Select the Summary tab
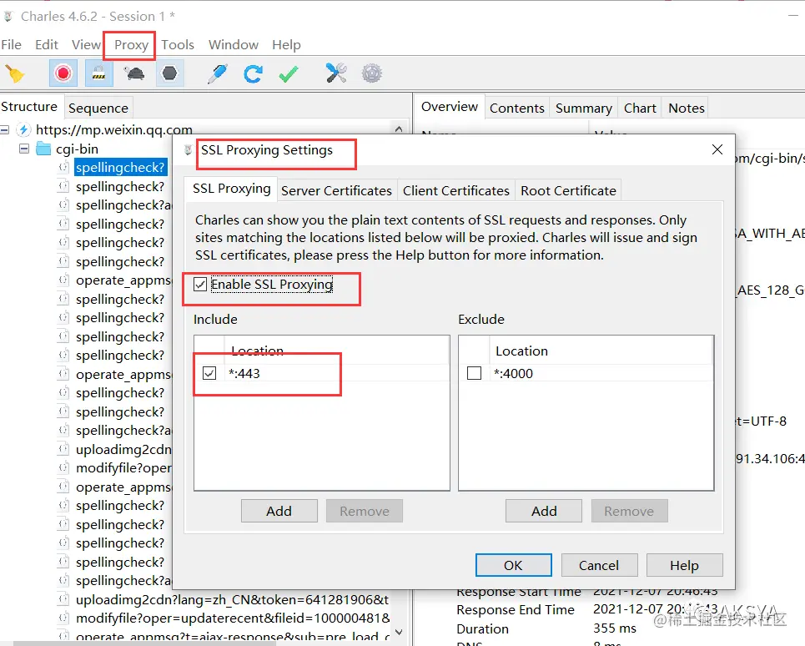Viewport: 805px width, 646px height. click(x=584, y=108)
